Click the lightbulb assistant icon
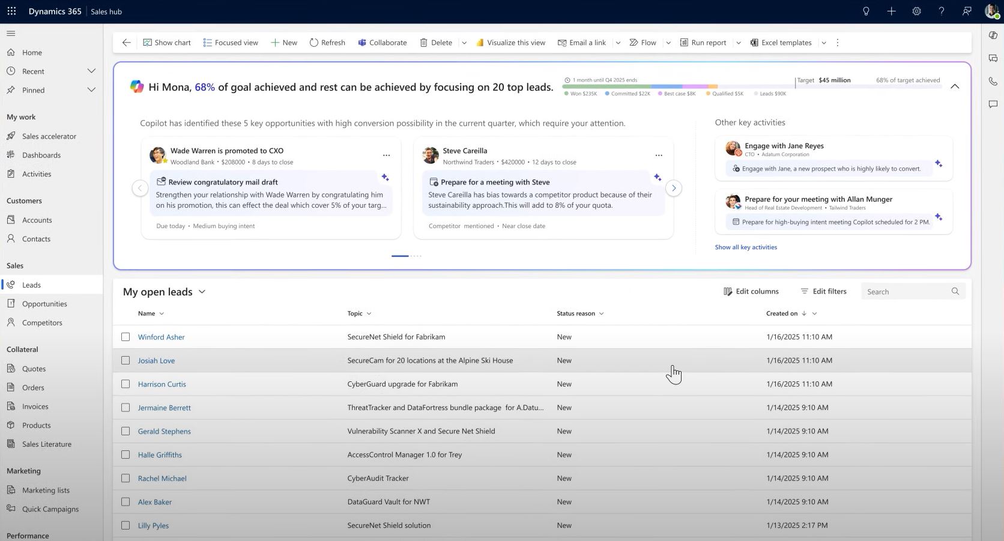The width and height of the screenshot is (1004, 541). 866,11
